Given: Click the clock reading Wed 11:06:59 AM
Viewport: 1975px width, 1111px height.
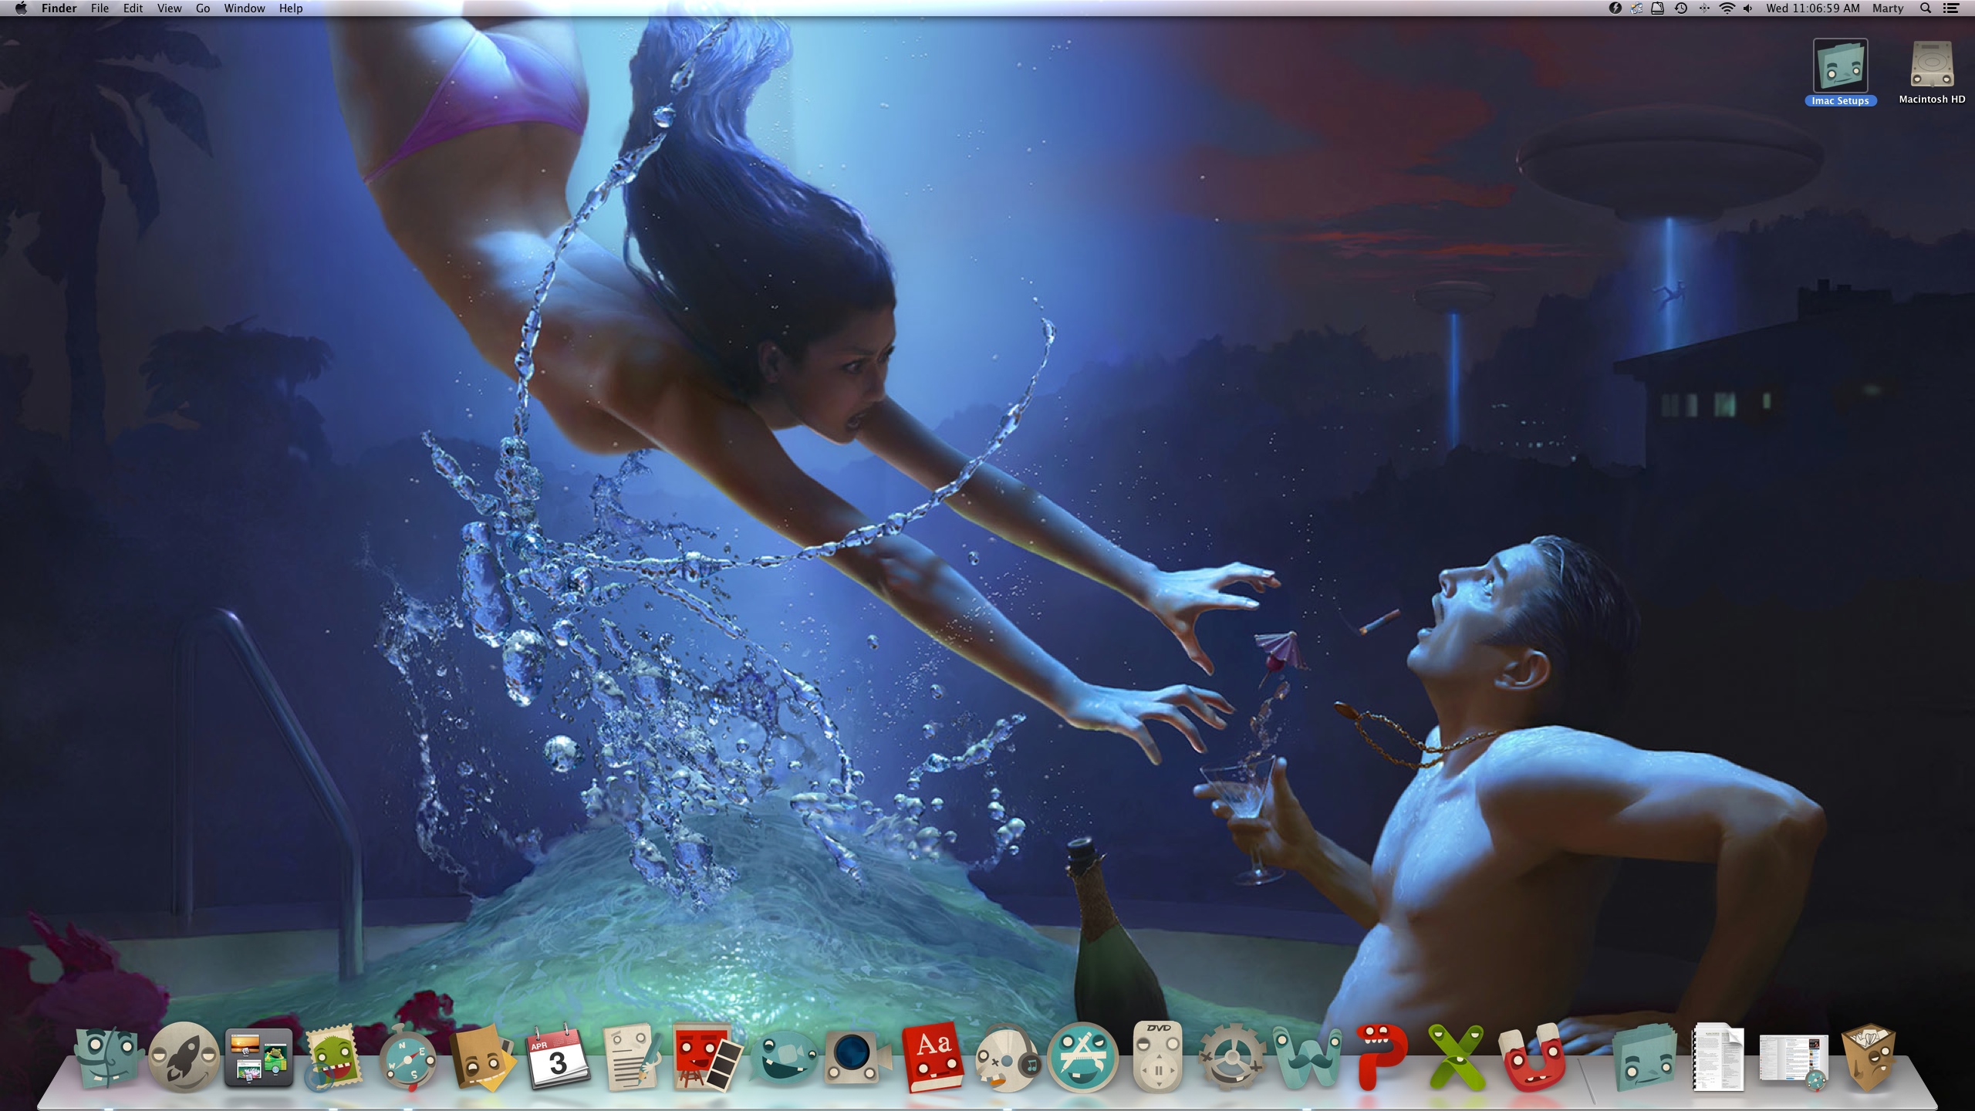Looking at the screenshot, I should tap(1813, 8).
